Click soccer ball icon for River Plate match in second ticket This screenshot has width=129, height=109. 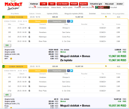pyautogui.click(x=29, y=91)
